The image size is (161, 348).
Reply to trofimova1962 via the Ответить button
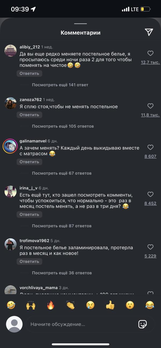(30, 262)
